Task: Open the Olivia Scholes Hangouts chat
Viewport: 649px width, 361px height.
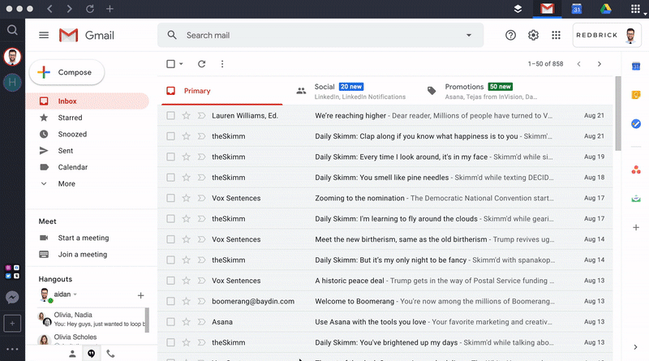Action: tap(91, 338)
